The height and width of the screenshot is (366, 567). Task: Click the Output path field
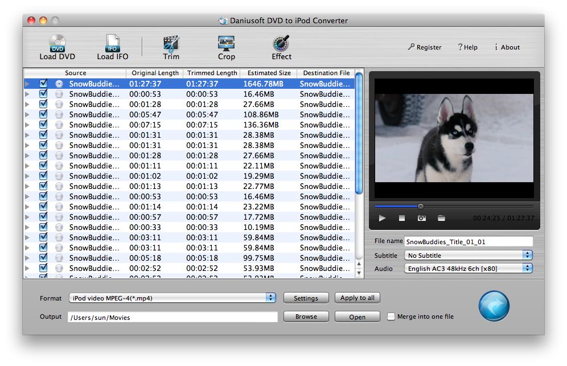[172, 317]
